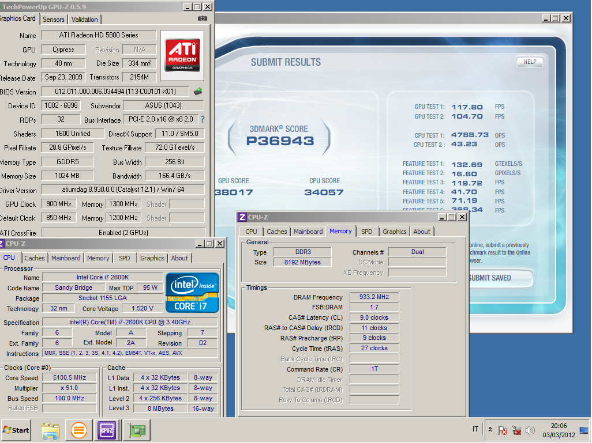Click the Core Speed 5100.5 MHz field

coord(69,377)
